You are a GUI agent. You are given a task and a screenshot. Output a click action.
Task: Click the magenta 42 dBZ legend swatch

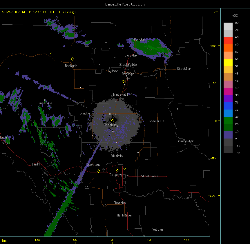point(228,91)
